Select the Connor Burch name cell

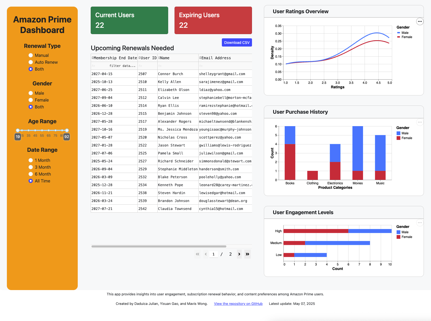click(x=178, y=74)
